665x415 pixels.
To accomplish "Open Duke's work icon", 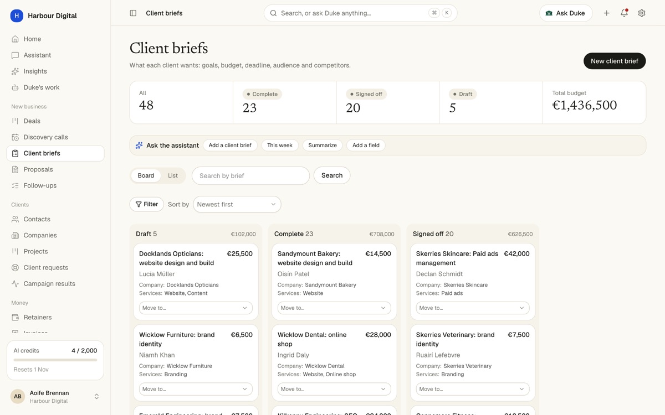I will (15, 87).
